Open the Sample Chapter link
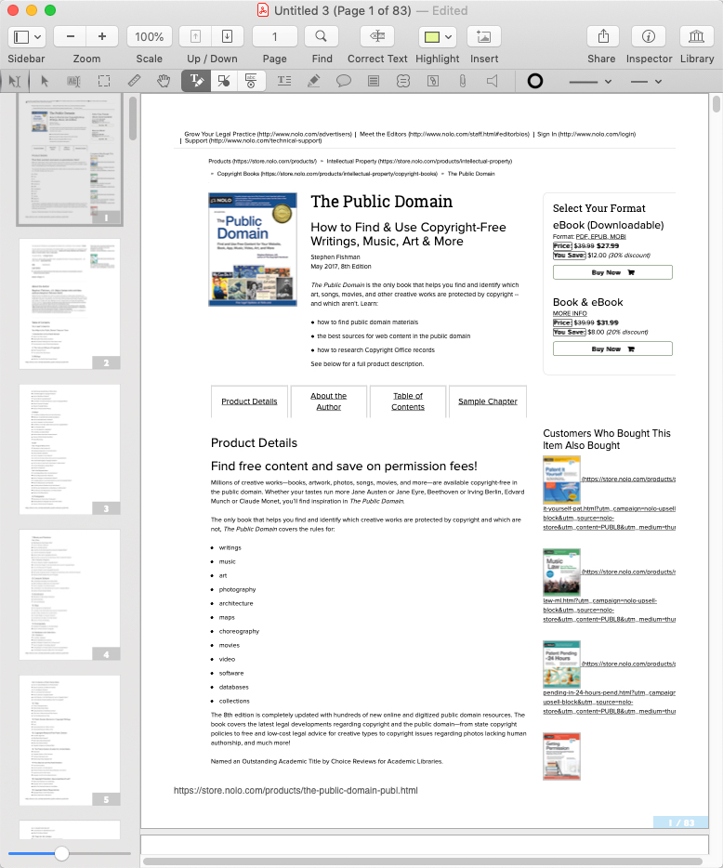This screenshot has width=723, height=868. click(x=488, y=401)
